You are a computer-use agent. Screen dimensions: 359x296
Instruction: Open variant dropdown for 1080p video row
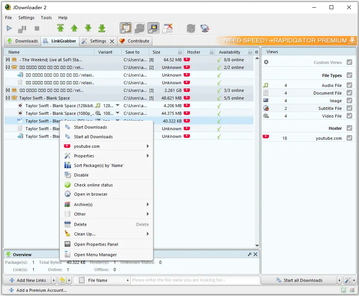[x=117, y=113]
